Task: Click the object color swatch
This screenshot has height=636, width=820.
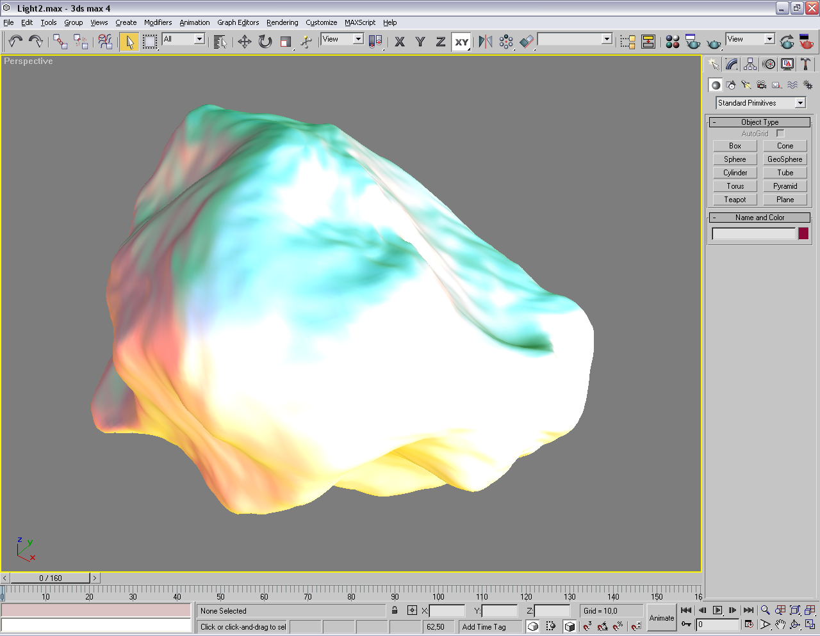Action: point(803,234)
